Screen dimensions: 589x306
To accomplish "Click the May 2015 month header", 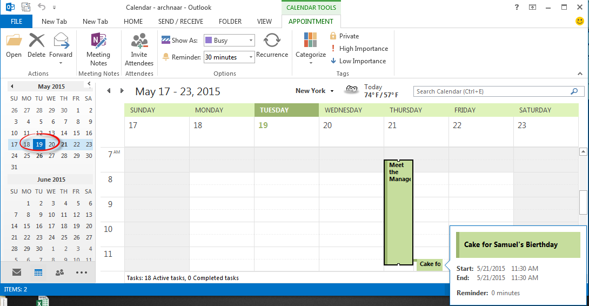I will 51,87.
